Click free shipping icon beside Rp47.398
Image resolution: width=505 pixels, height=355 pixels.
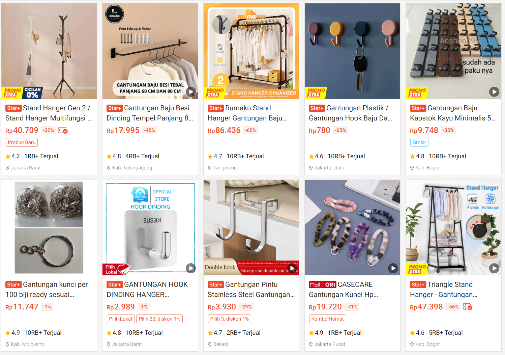coord(468,307)
